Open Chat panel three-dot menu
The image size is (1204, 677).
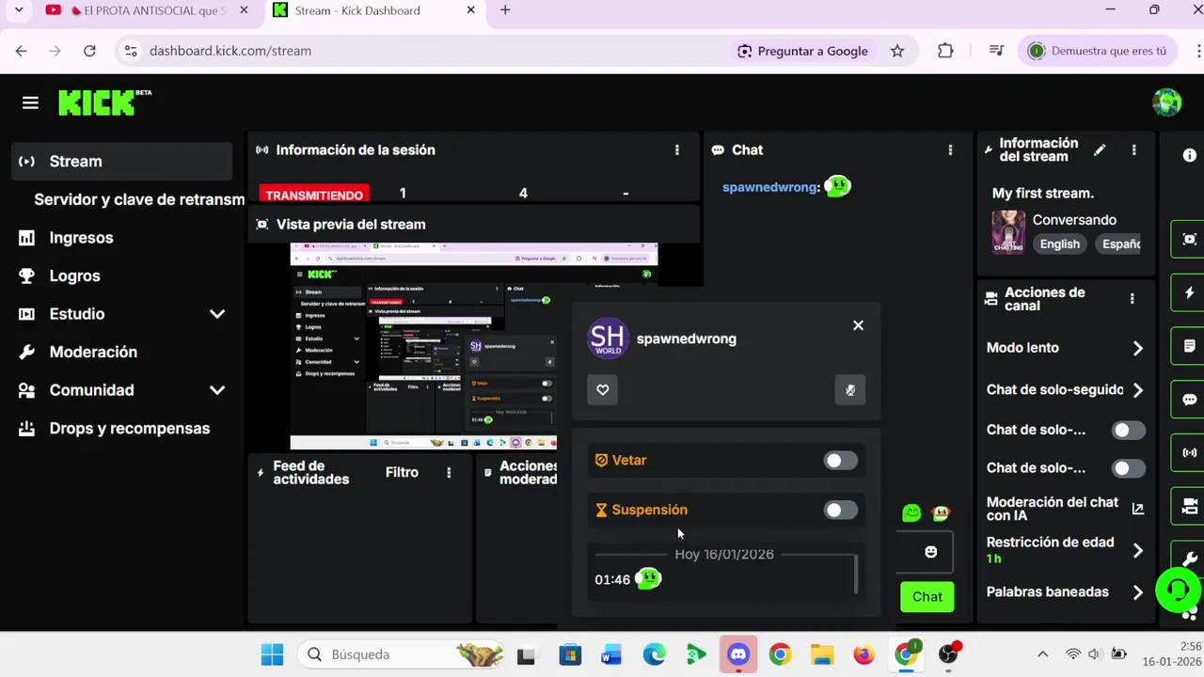950,150
